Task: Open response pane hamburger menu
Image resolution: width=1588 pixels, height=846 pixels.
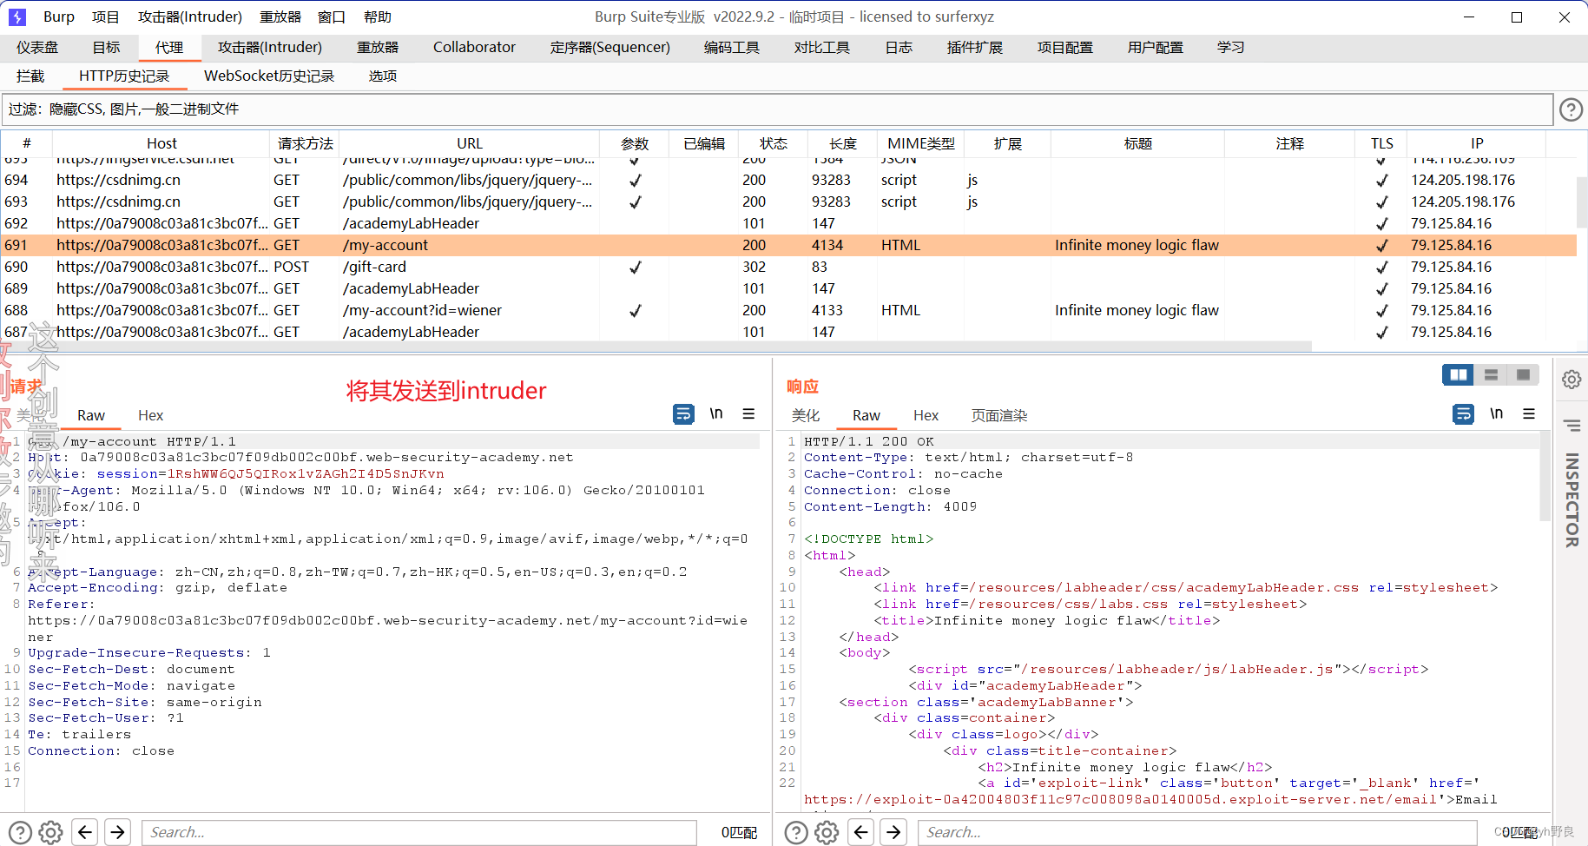Action: tap(1529, 414)
